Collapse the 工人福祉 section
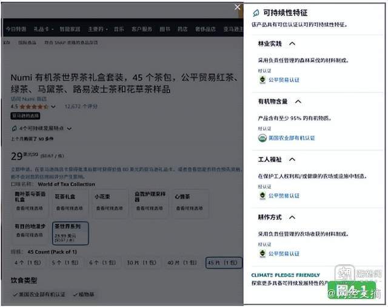 (x=292, y=159)
